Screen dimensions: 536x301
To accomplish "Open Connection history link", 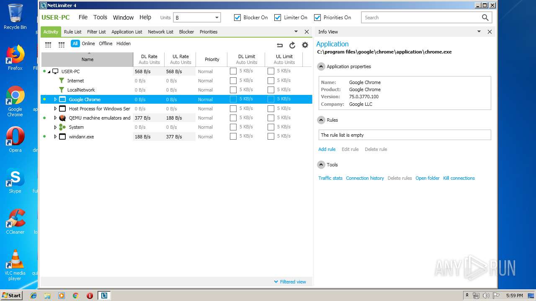I will click(x=365, y=178).
